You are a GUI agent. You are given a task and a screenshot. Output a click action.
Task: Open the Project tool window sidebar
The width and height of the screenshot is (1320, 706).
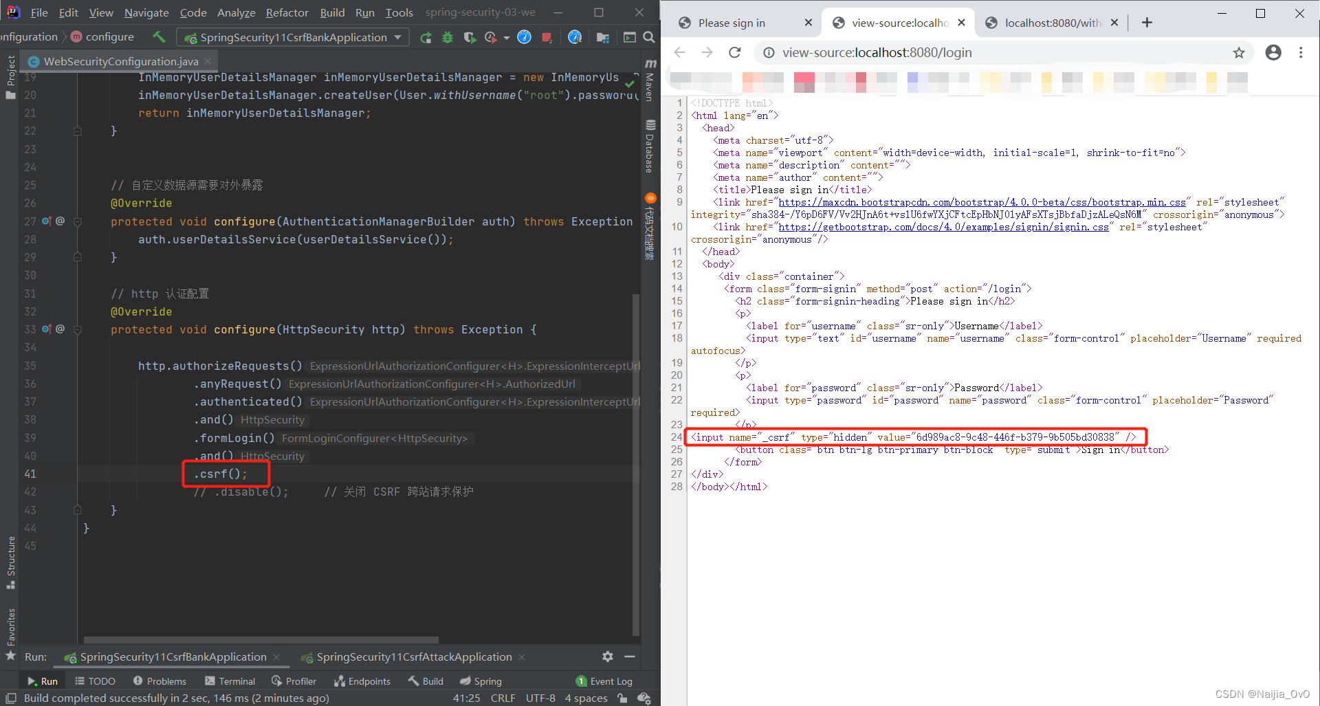click(x=10, y=77)
